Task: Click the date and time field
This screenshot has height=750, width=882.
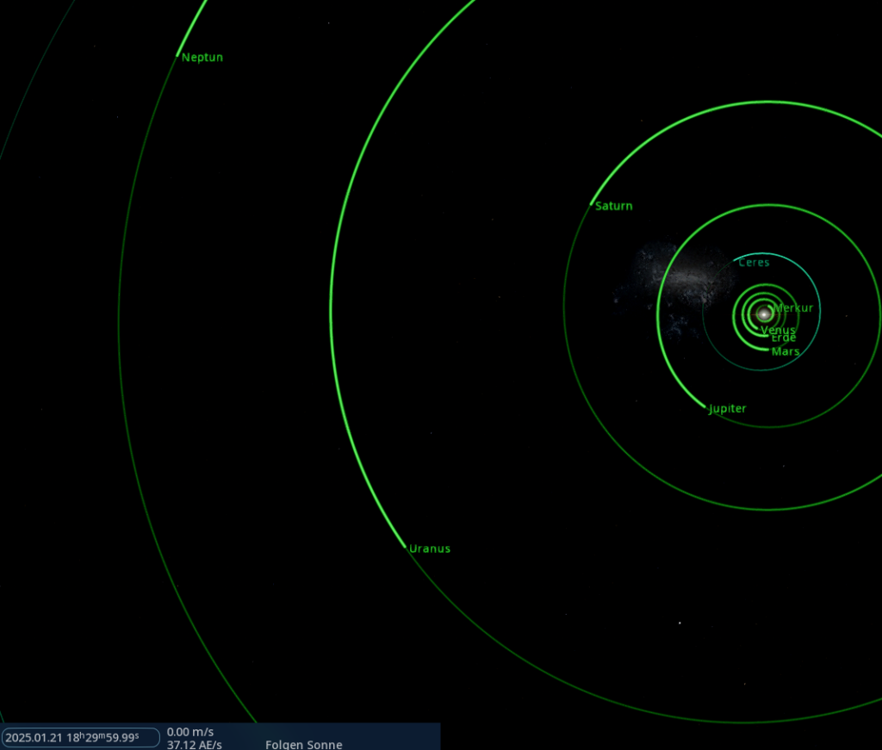Action: 80,738
